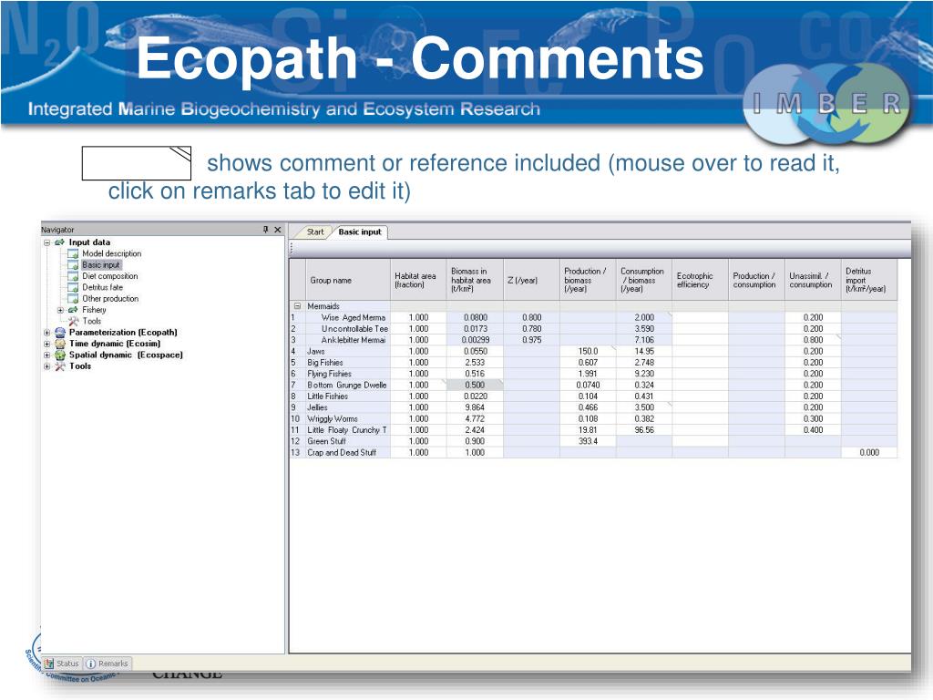Select Anklebiter Mermaids unassimilated cell 0.800
This screenshot has height=700, width=933.
coord(813,340)
